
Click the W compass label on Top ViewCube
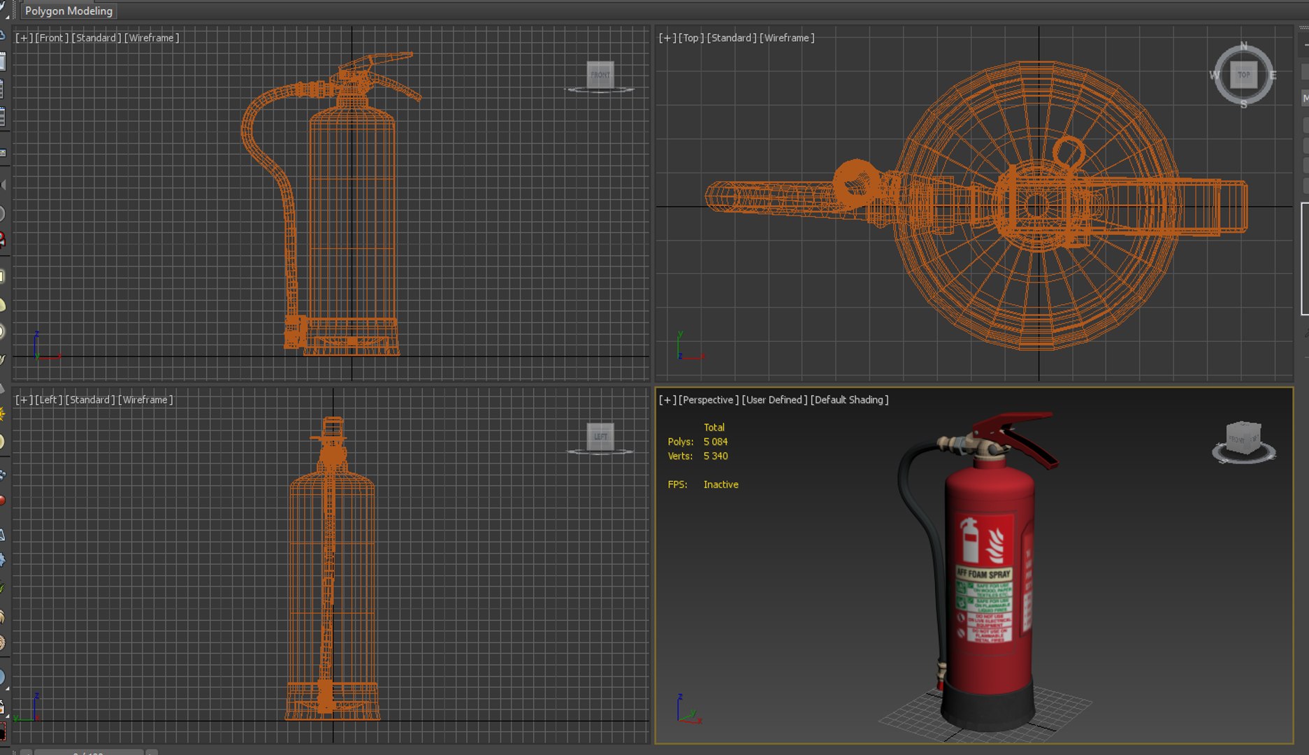(x=1215, y=75)
